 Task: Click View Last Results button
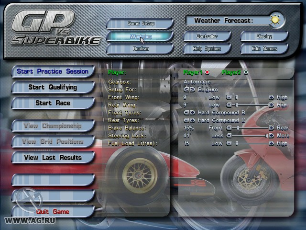tap(53, 158)
